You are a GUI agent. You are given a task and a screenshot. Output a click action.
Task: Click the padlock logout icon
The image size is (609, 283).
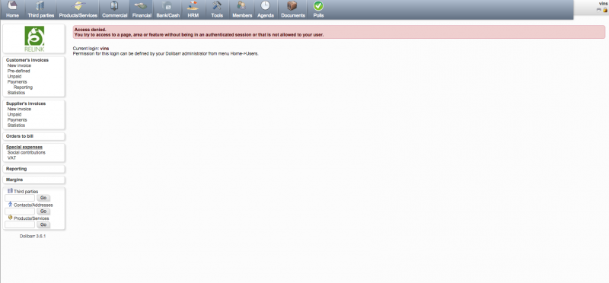point(604,10)
